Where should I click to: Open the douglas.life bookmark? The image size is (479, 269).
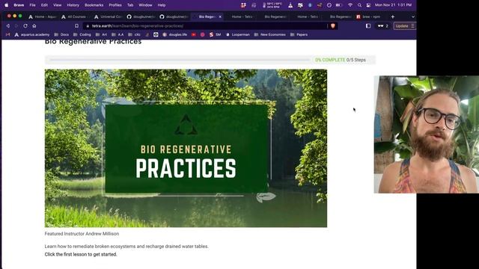pos(174,34)
